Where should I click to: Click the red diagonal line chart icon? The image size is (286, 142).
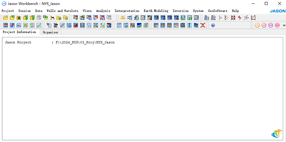pyautogui.click(x=253, y=17)
